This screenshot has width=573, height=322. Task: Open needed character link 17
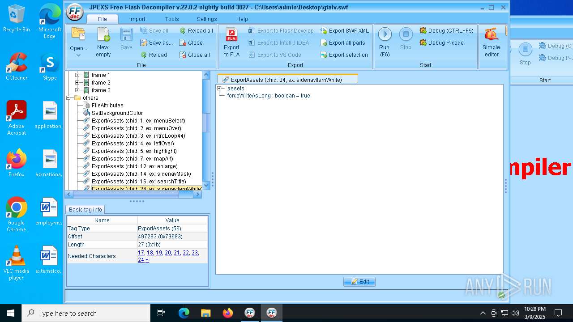coord(141,253)
